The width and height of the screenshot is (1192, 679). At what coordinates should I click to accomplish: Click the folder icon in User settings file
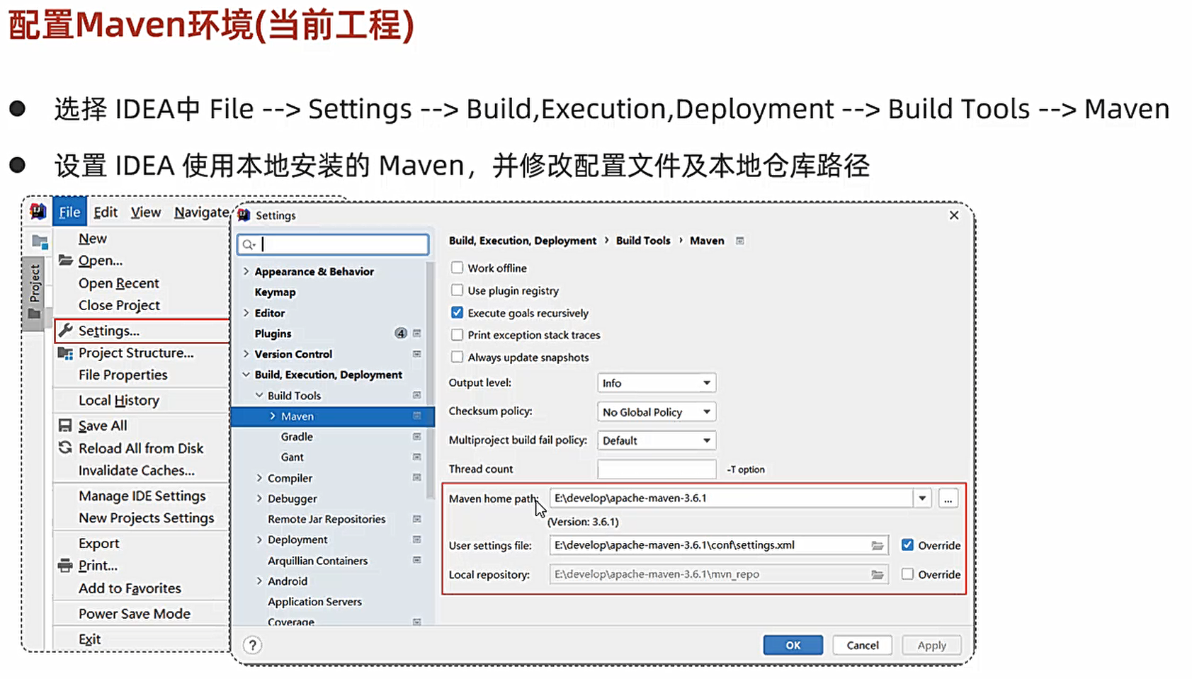[877, 545]
